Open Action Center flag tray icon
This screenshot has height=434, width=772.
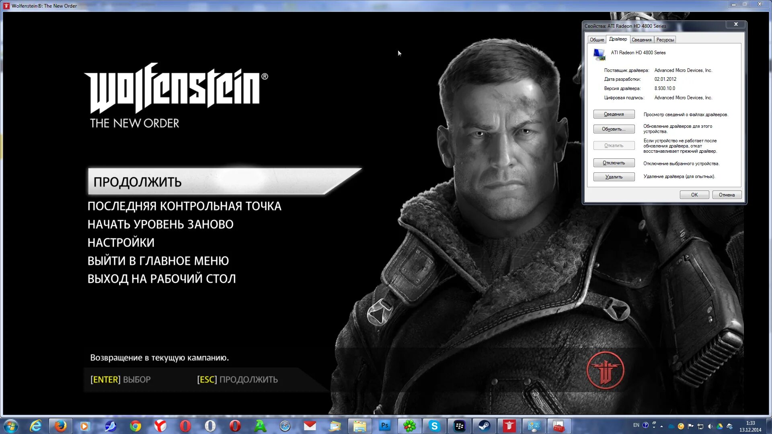point(691,426)
